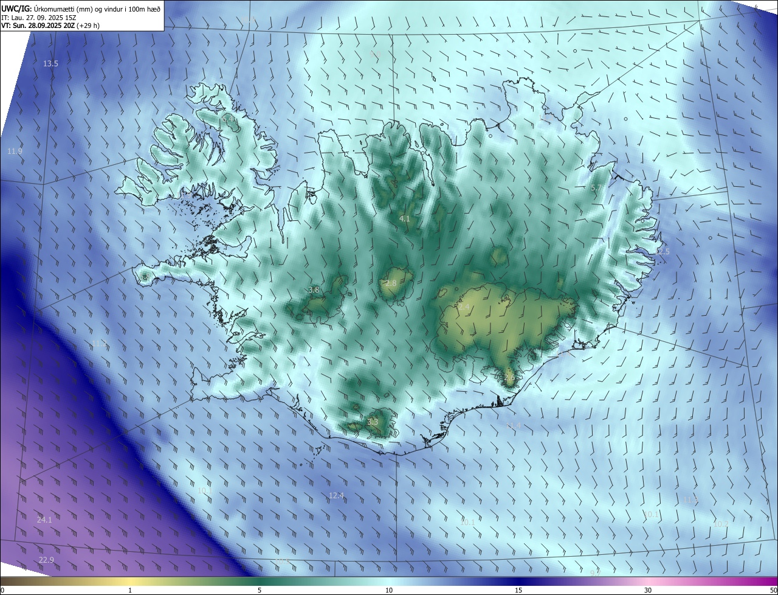Click the 4.1 value label on the map
778x595 pixels.
[405, 218]
